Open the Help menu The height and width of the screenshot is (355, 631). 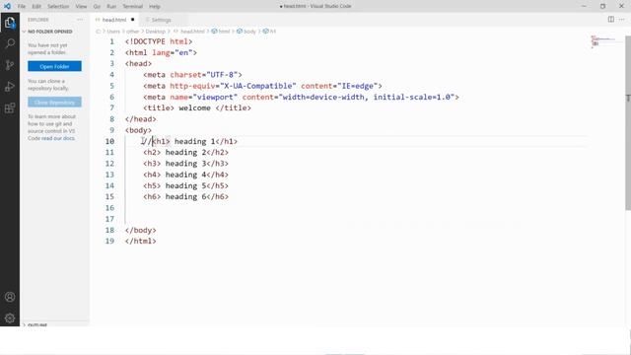(x=155, y=7)
